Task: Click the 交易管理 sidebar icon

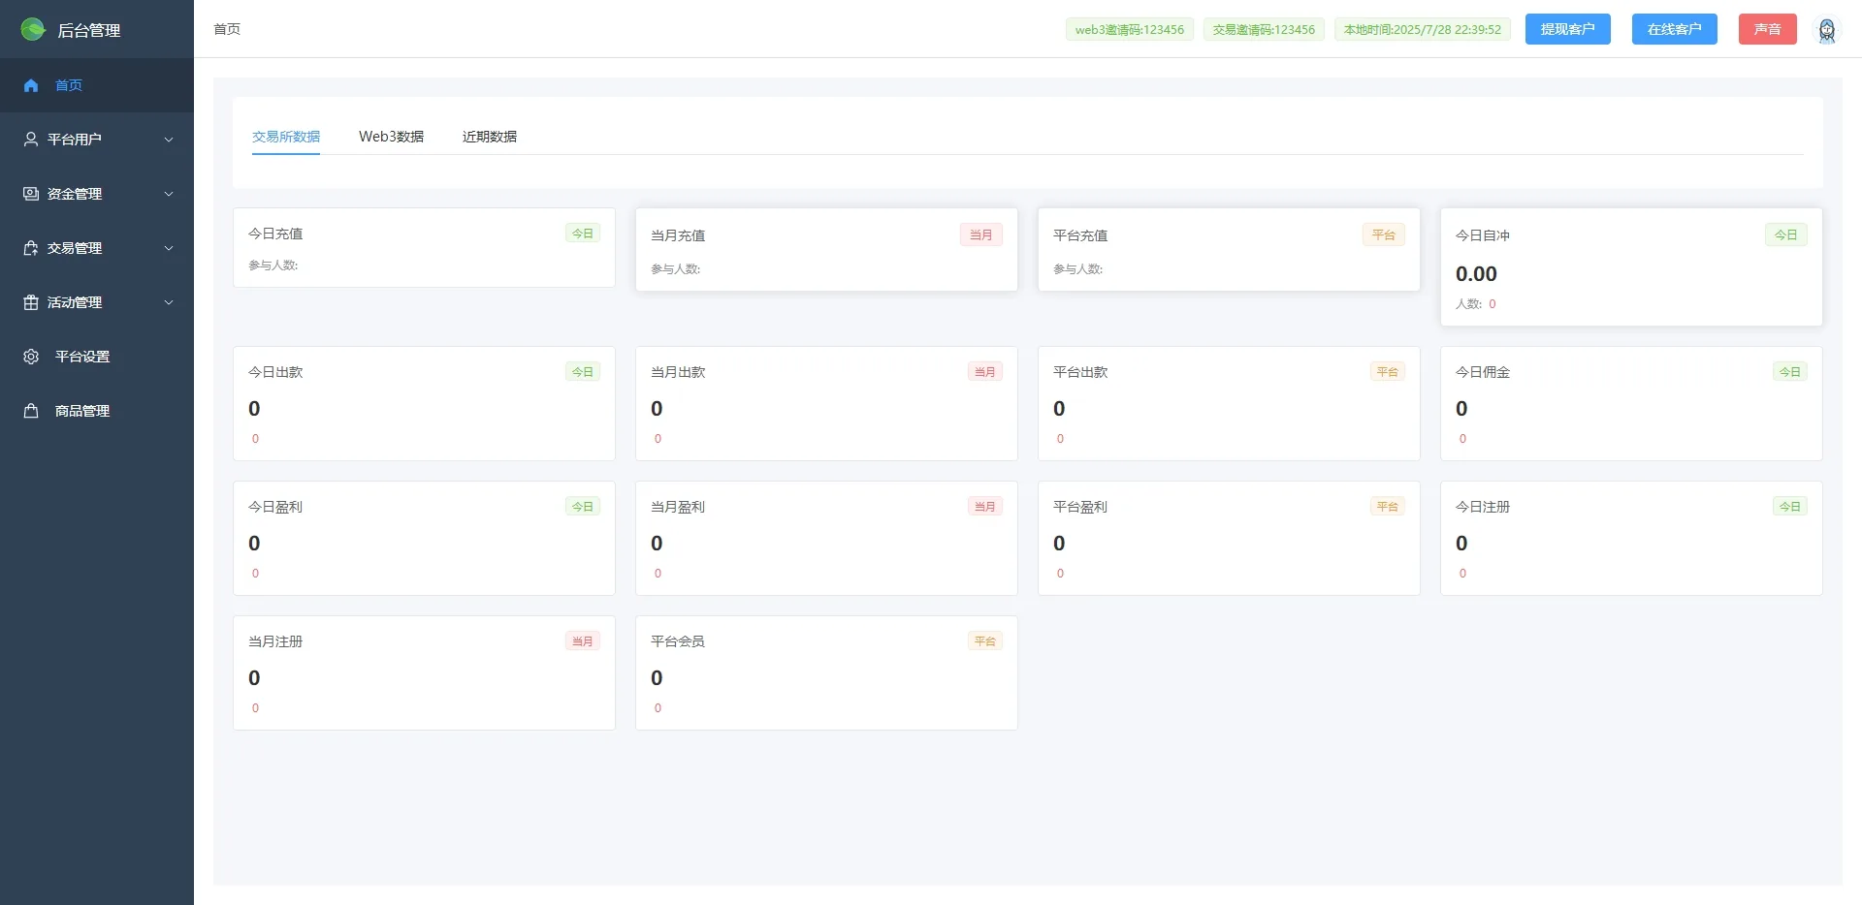Action: tap(31, 248)
